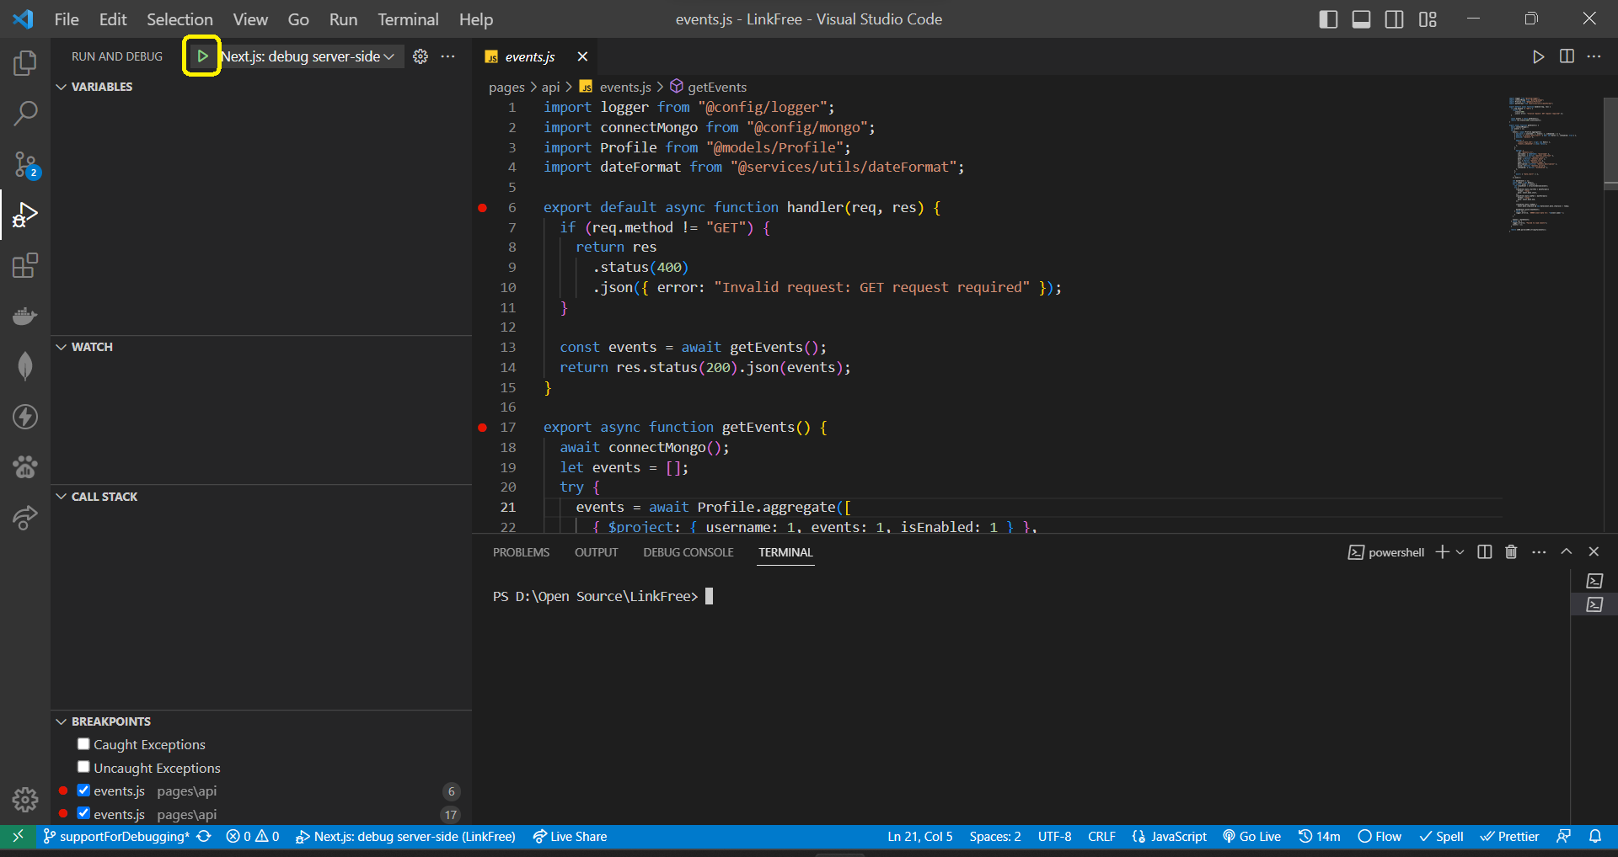Click Prettier in status bar
This screenshot has width=1618, height=857.
tap(1509, 836)
